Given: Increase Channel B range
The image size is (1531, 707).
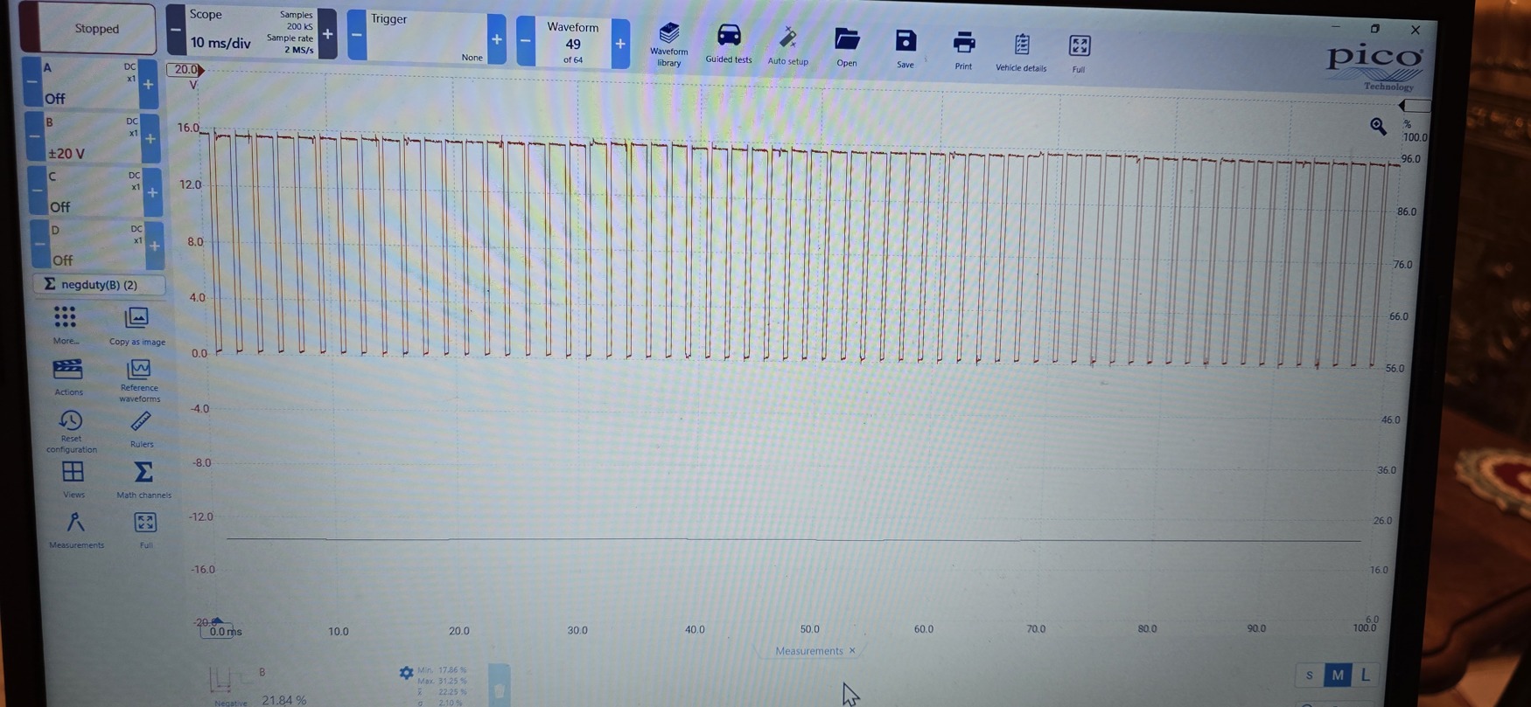Looking at the screenshot, I should [150, 139].
